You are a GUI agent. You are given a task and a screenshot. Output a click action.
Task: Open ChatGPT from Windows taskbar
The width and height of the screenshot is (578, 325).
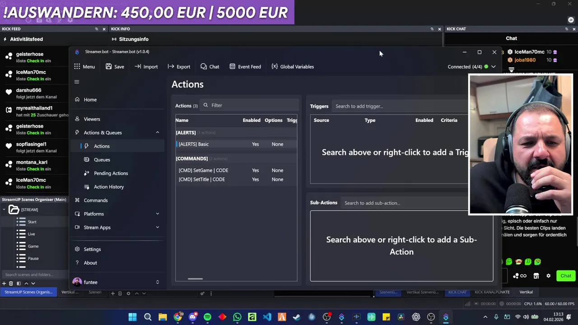click(416, 317)
